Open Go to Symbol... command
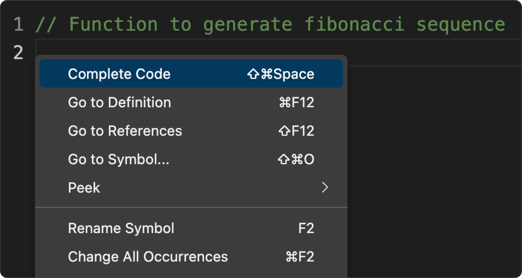This screenshot has width=522, height=278. [x=118, y=159]
